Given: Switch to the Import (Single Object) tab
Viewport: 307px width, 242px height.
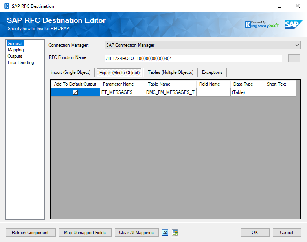Looking at the screenshot, I should [x=70, y=72].
